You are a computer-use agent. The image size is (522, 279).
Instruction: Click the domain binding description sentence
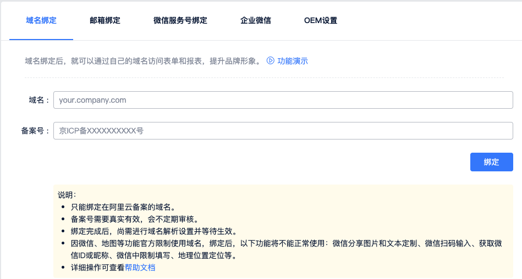[x=143, y=61]
